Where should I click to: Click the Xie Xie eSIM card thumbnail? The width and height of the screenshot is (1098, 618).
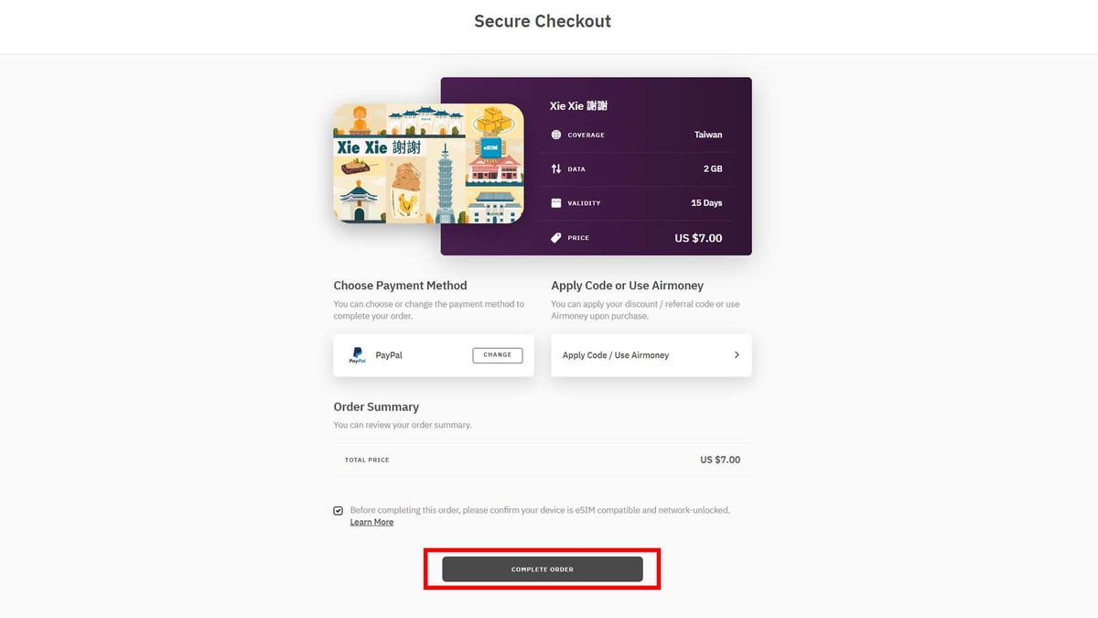[428, 163]
